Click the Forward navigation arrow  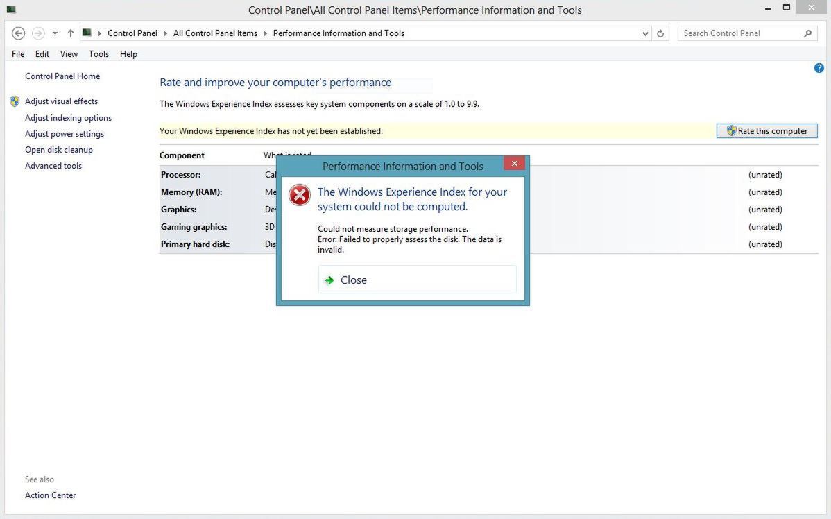point(38,33)
